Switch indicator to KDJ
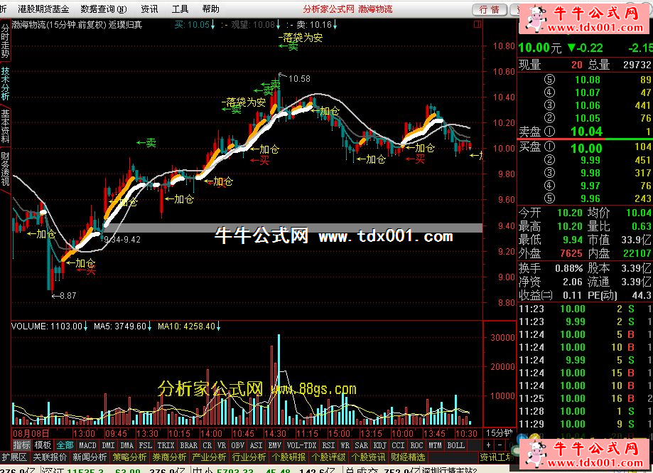The height and width of the screenshot is (473, 653). [x=380, y=445]
